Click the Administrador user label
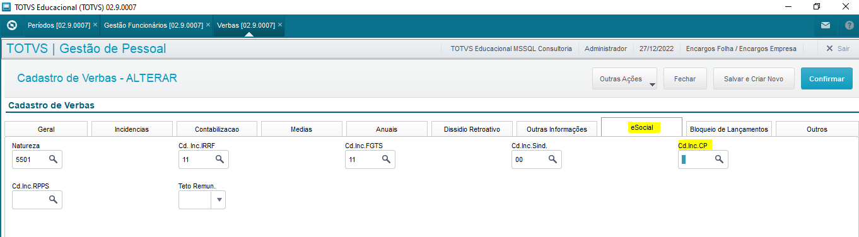The width and height of the screenshot is (859, 237). pos(605,49)
